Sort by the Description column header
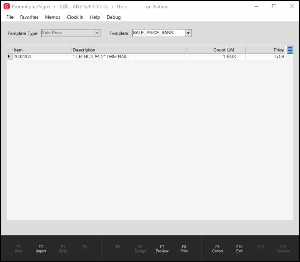 (x=129, y=50)
